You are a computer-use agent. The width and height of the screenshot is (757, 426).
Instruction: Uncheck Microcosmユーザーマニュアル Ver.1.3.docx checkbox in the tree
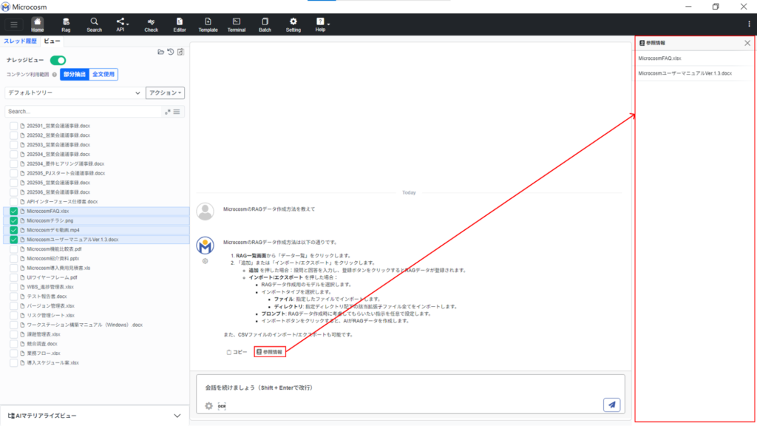pyautogui.click(x=13, y=240)
